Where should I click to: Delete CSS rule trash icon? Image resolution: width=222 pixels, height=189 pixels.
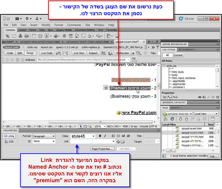point(217,97)
